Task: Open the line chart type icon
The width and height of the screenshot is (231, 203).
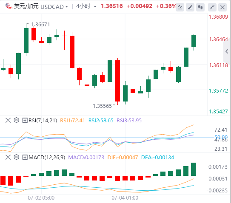Action: (x=180, y=7)
